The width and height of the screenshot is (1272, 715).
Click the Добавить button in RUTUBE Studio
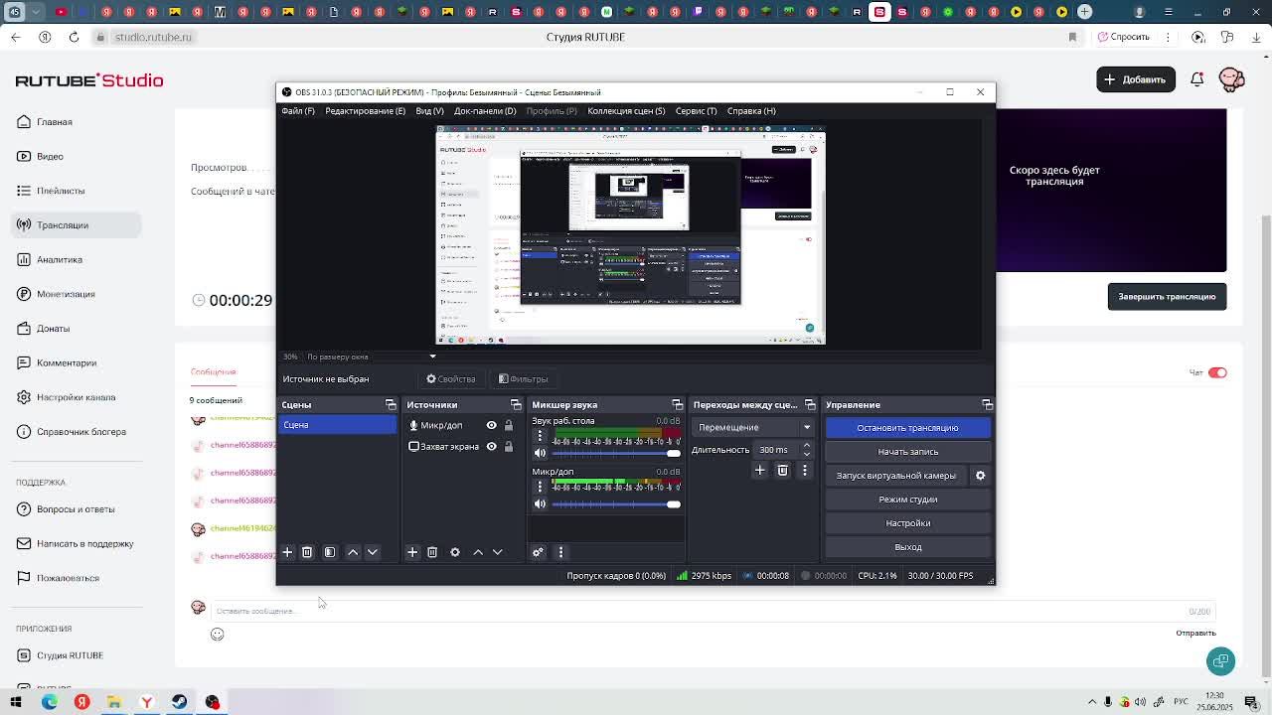[1136, 79]
